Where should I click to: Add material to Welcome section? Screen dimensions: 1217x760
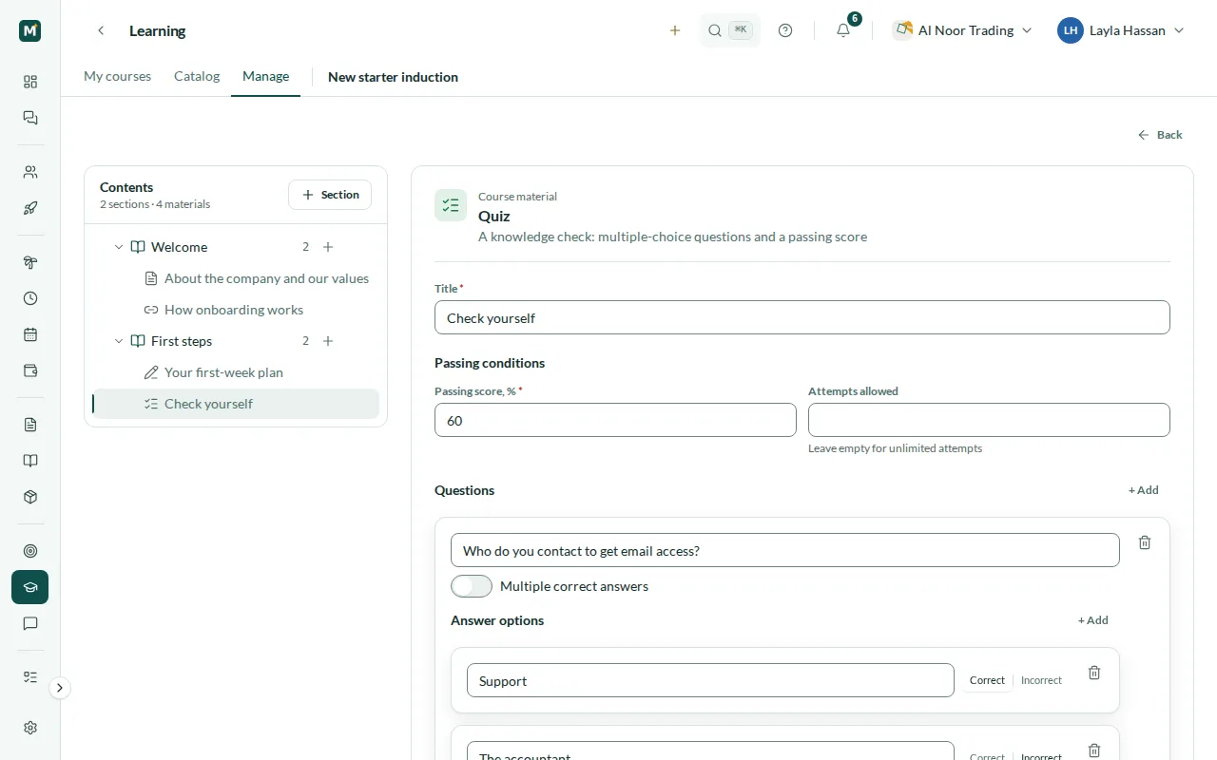point(328,247)
